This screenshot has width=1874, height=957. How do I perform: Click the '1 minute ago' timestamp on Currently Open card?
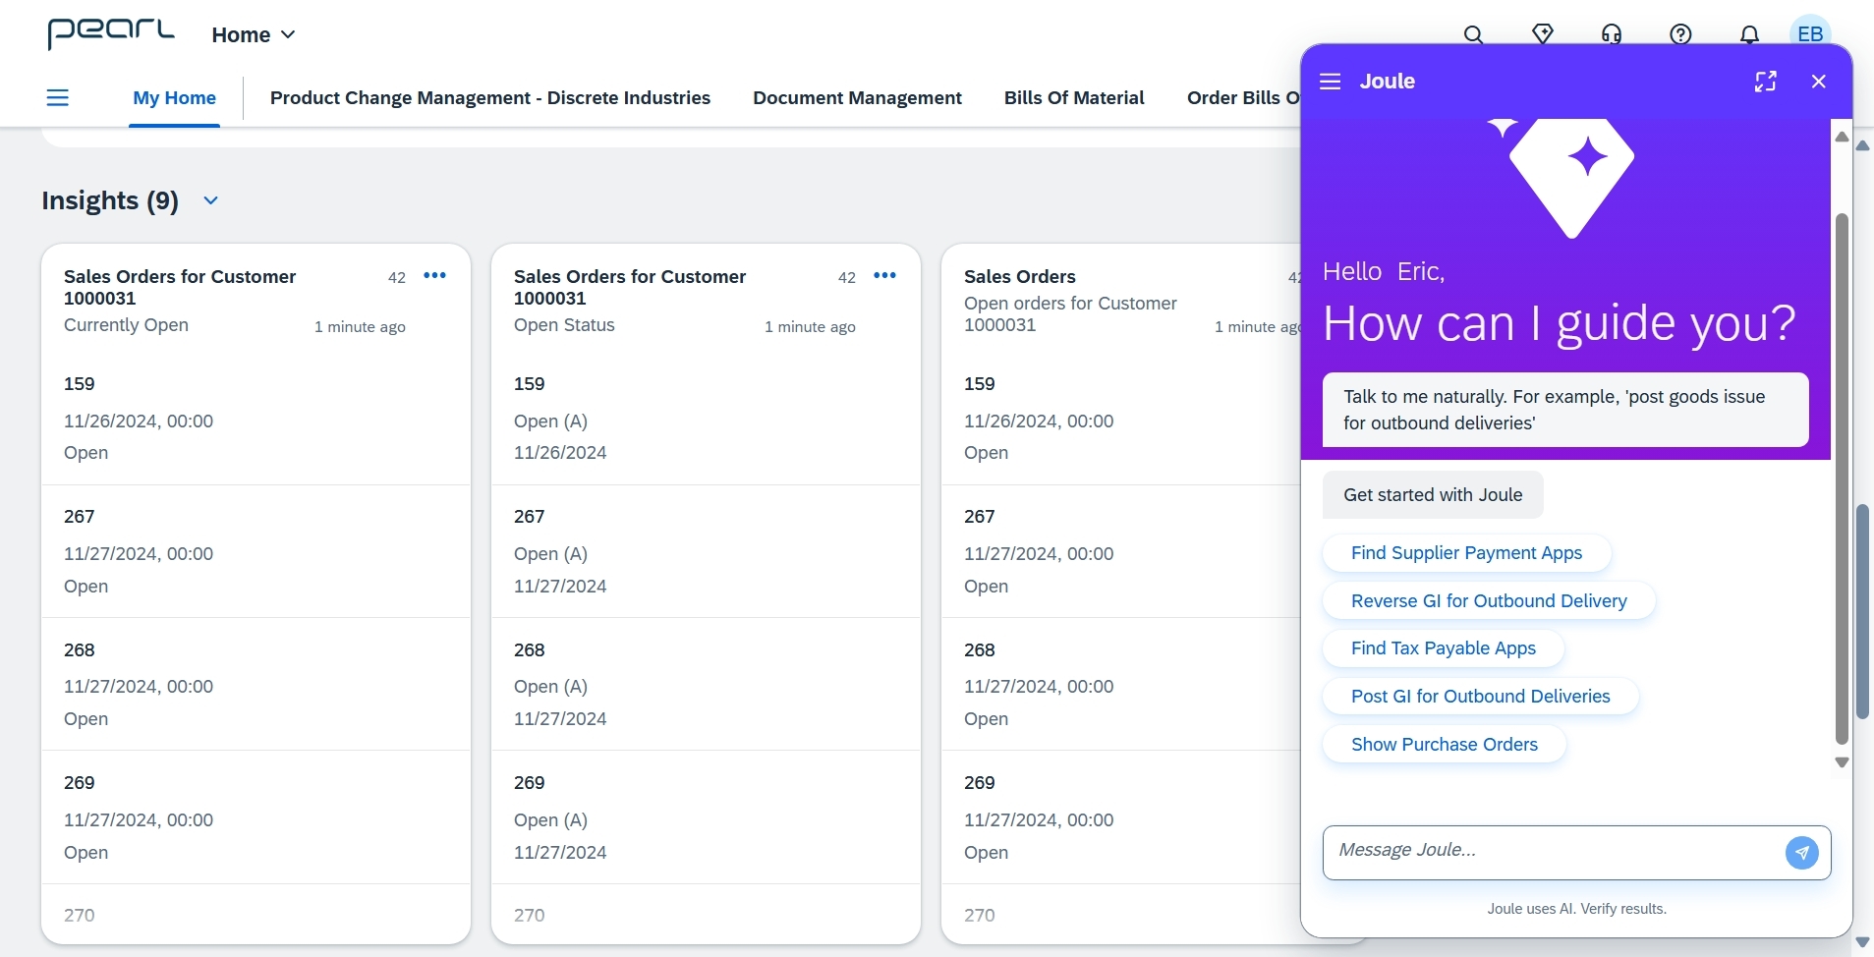(x=360, y=327)
